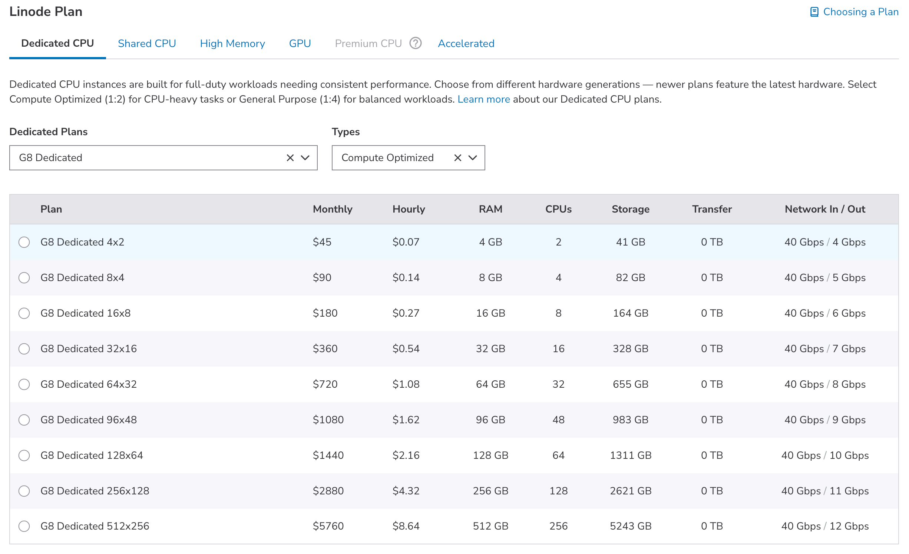Click the $0.07 hourly rate
Screen dimensions: 909x554
pos(406,242)
